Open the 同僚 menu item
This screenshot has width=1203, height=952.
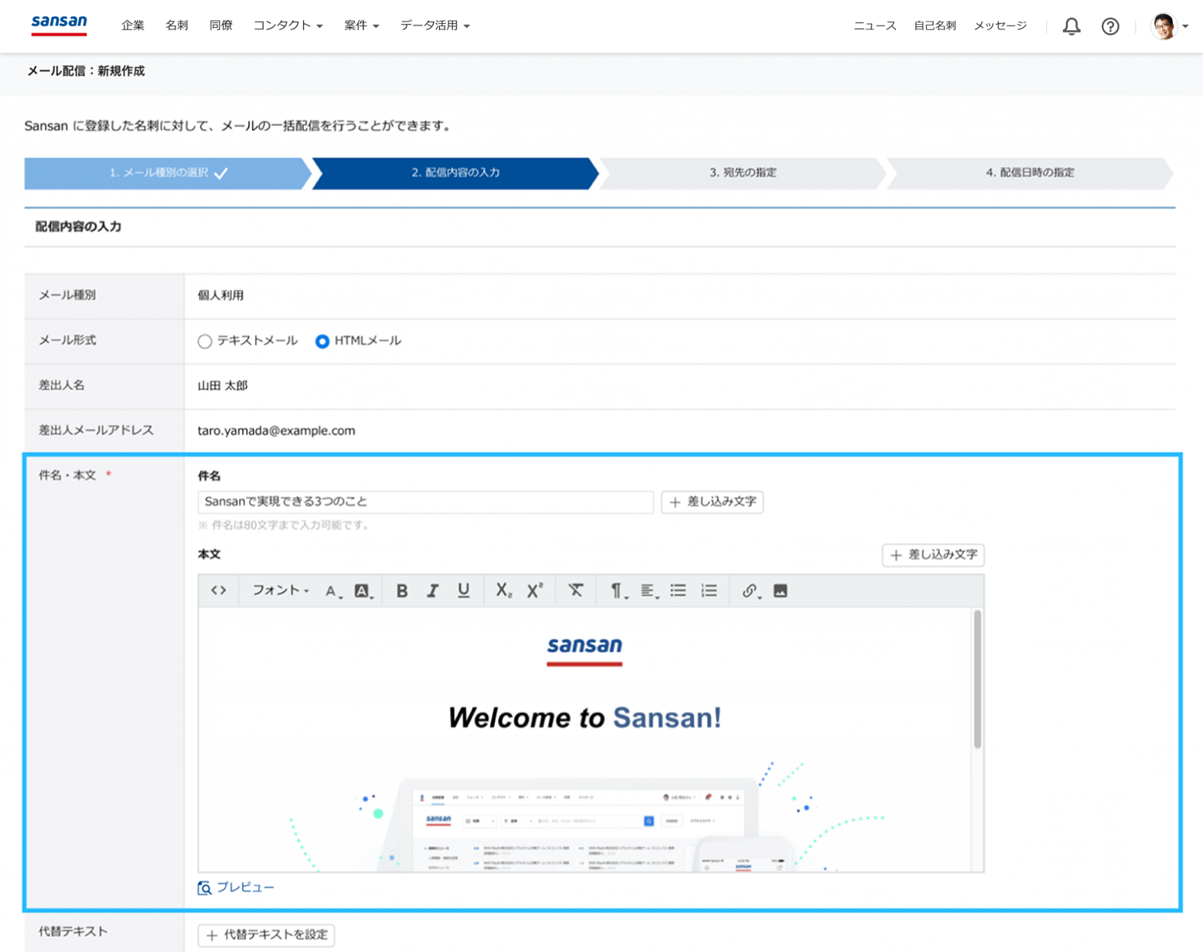[x=221, y=25]
